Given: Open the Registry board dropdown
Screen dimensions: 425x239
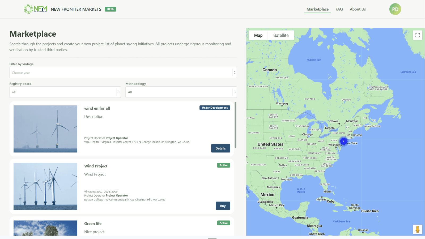Looking at the screenshot, I should [65, 92].
